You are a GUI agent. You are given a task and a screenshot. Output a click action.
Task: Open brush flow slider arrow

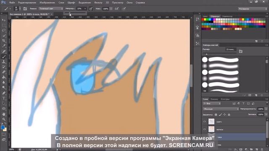click(x=111, y=8)
